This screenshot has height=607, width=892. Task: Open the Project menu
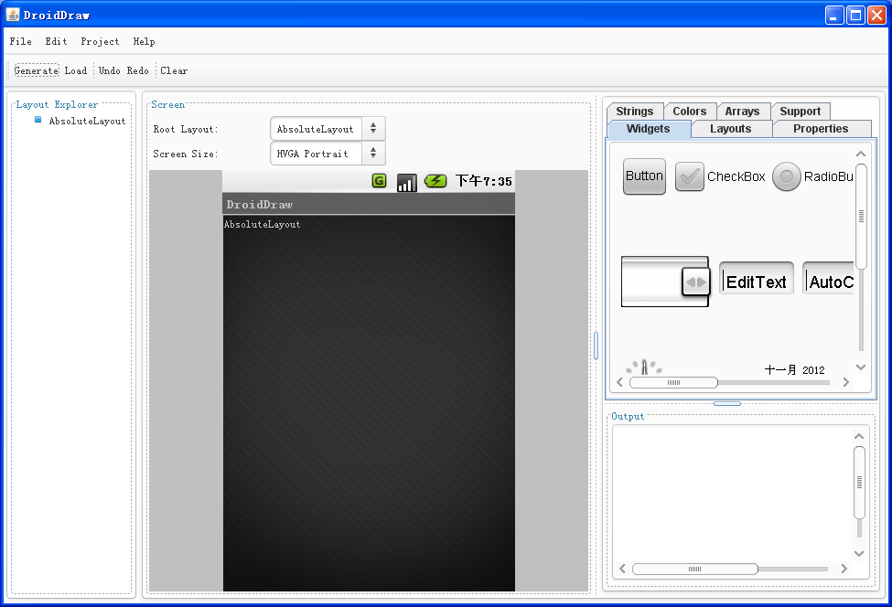click(100, 41)
